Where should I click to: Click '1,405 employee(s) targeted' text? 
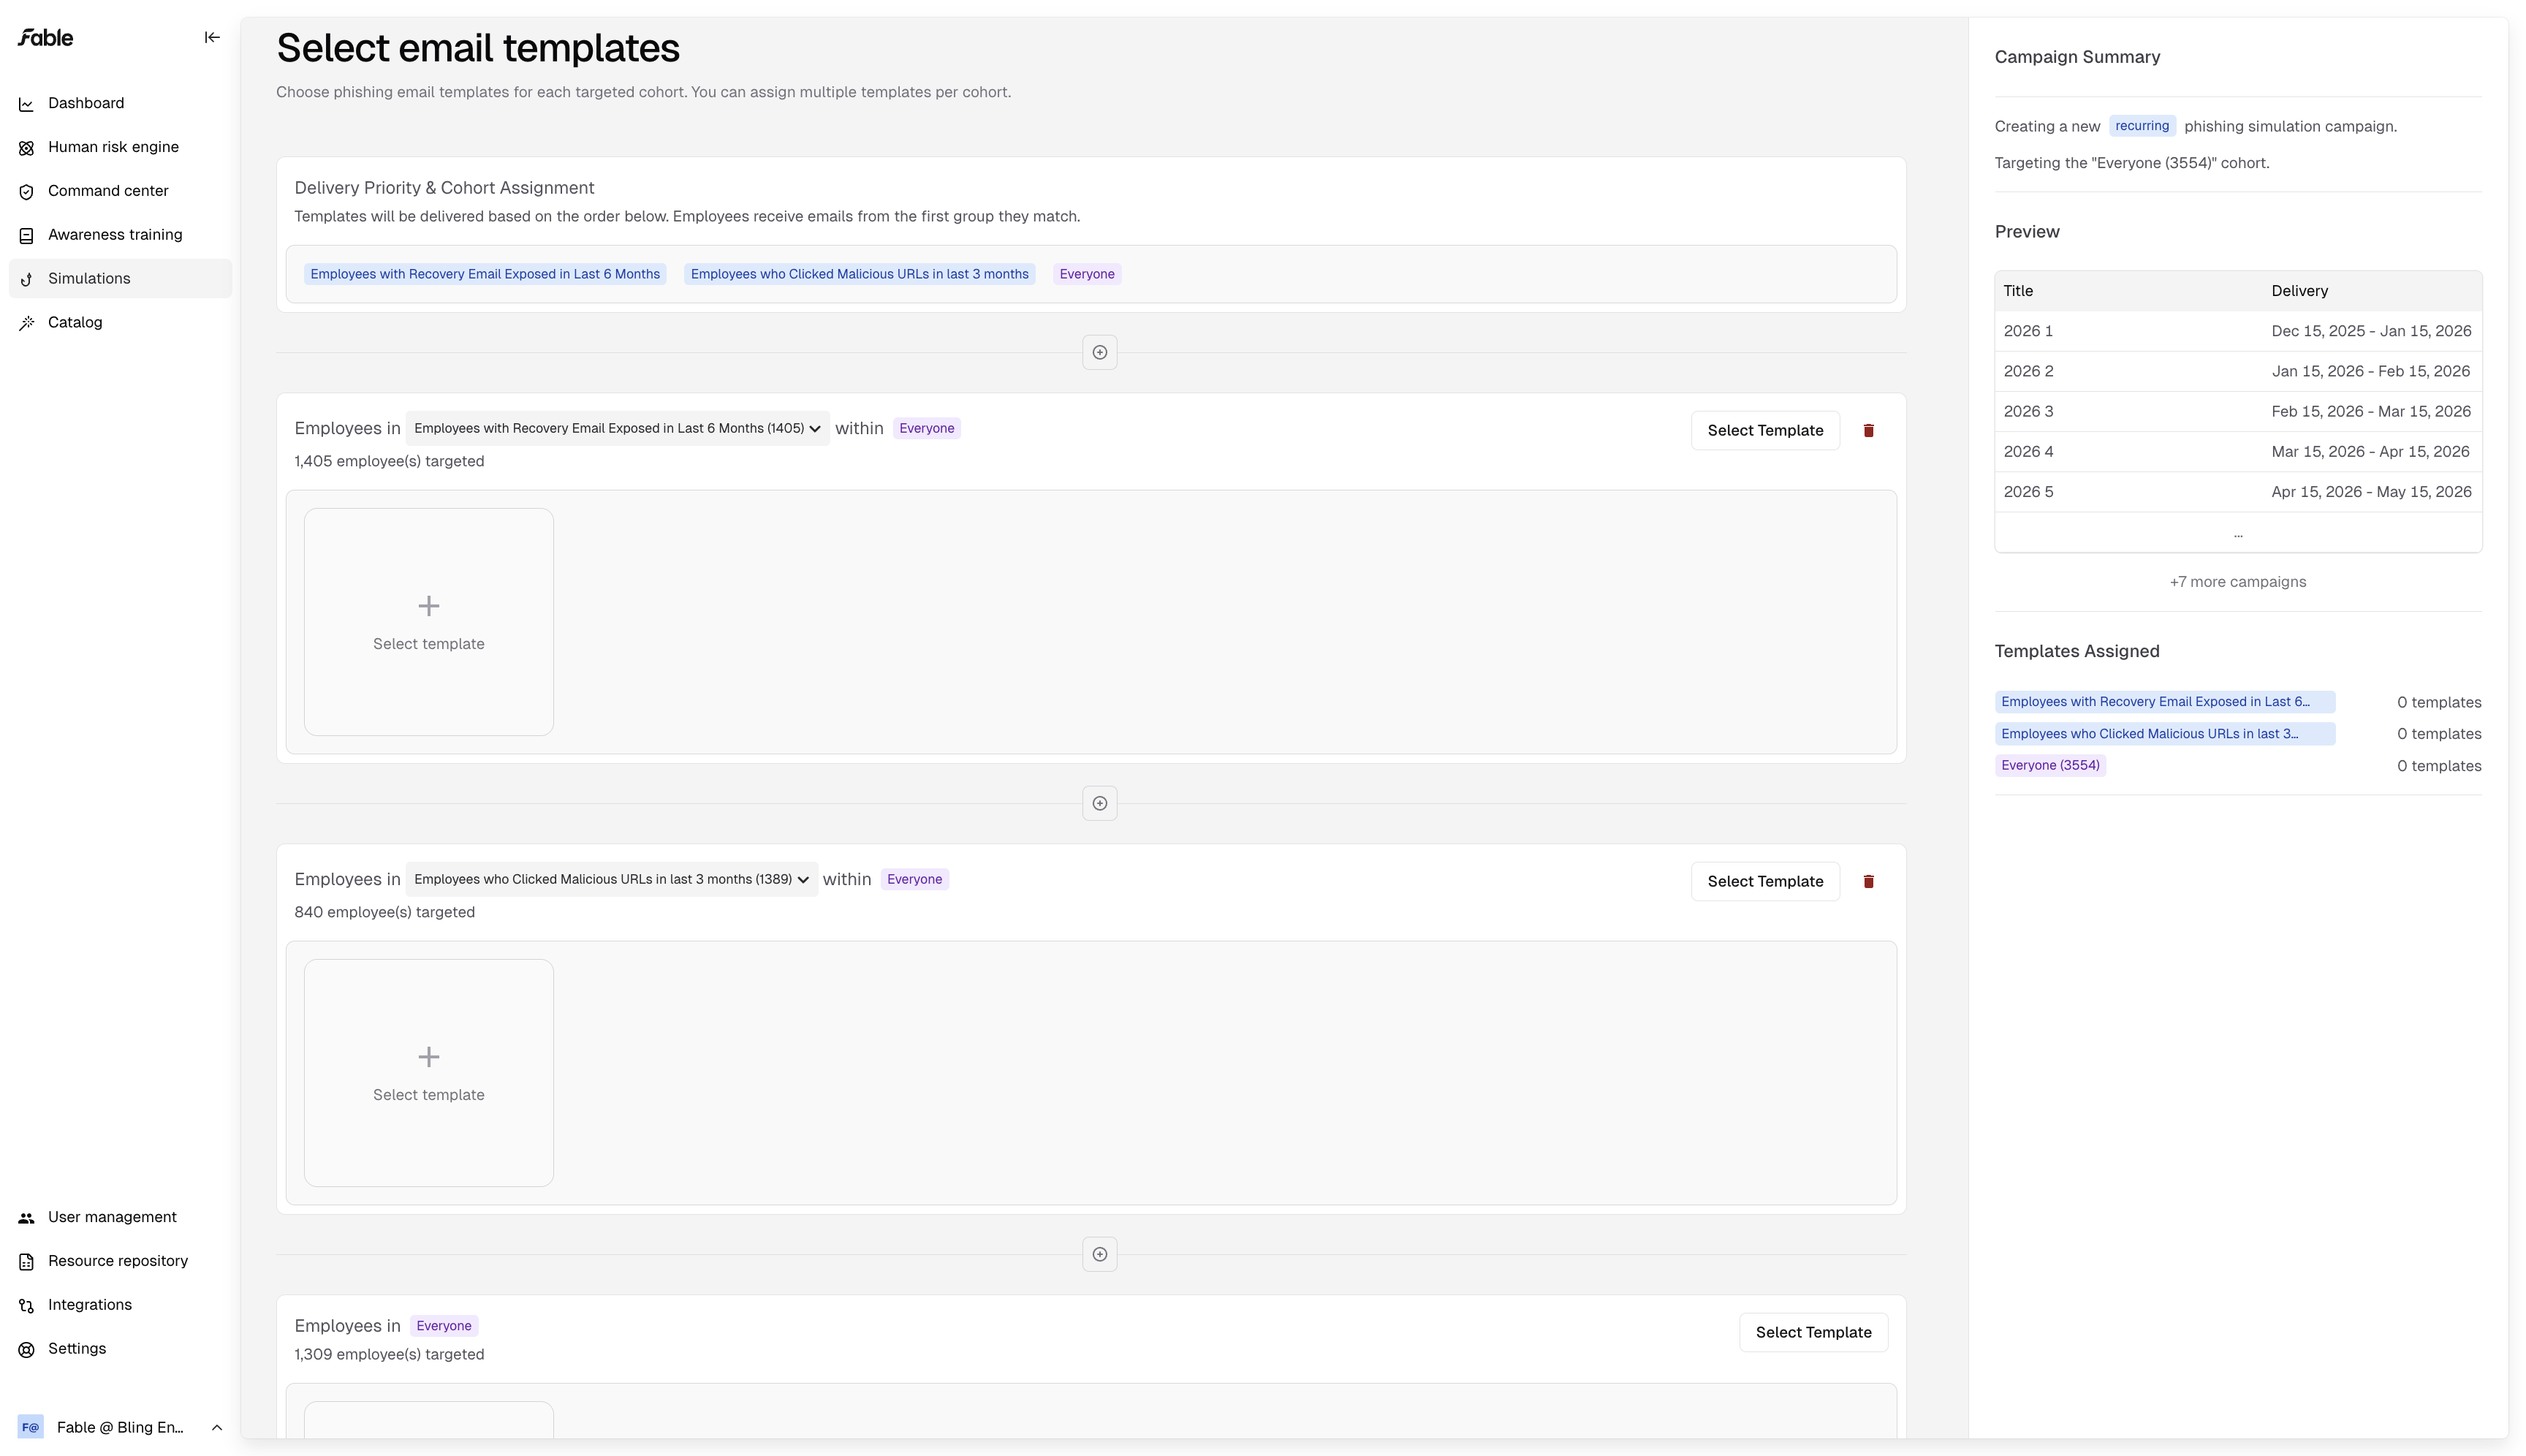tap(389, 462)
